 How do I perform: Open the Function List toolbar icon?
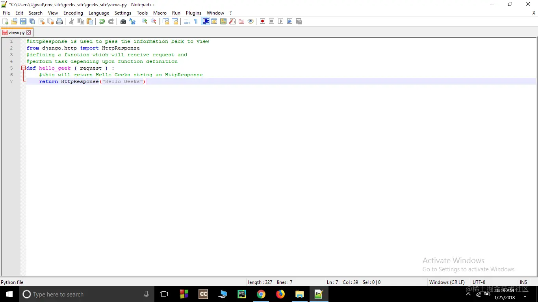(x=232, y=21)
